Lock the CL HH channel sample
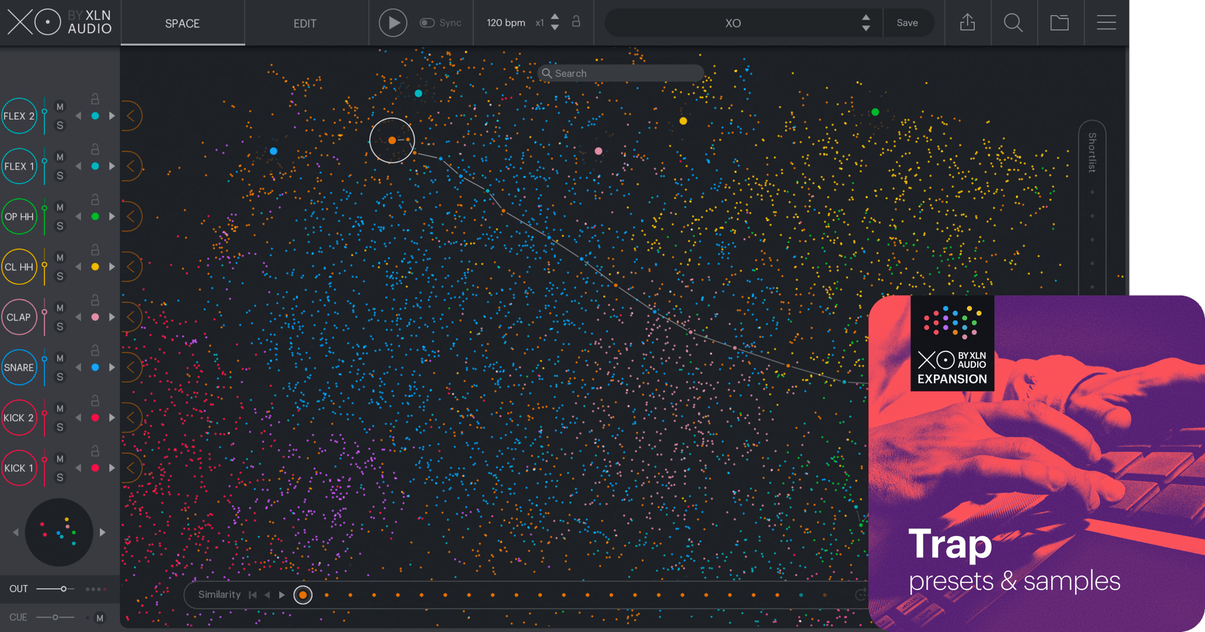The height and width of the screenshot is (632, 1205). [x=95, y=250]
